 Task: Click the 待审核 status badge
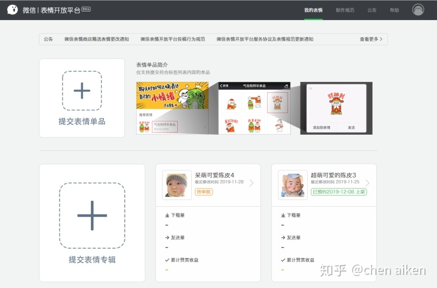coord(204,192)
